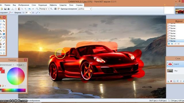
Task: Zoom out with the magnifier minus icon
Action: point(37,9)
